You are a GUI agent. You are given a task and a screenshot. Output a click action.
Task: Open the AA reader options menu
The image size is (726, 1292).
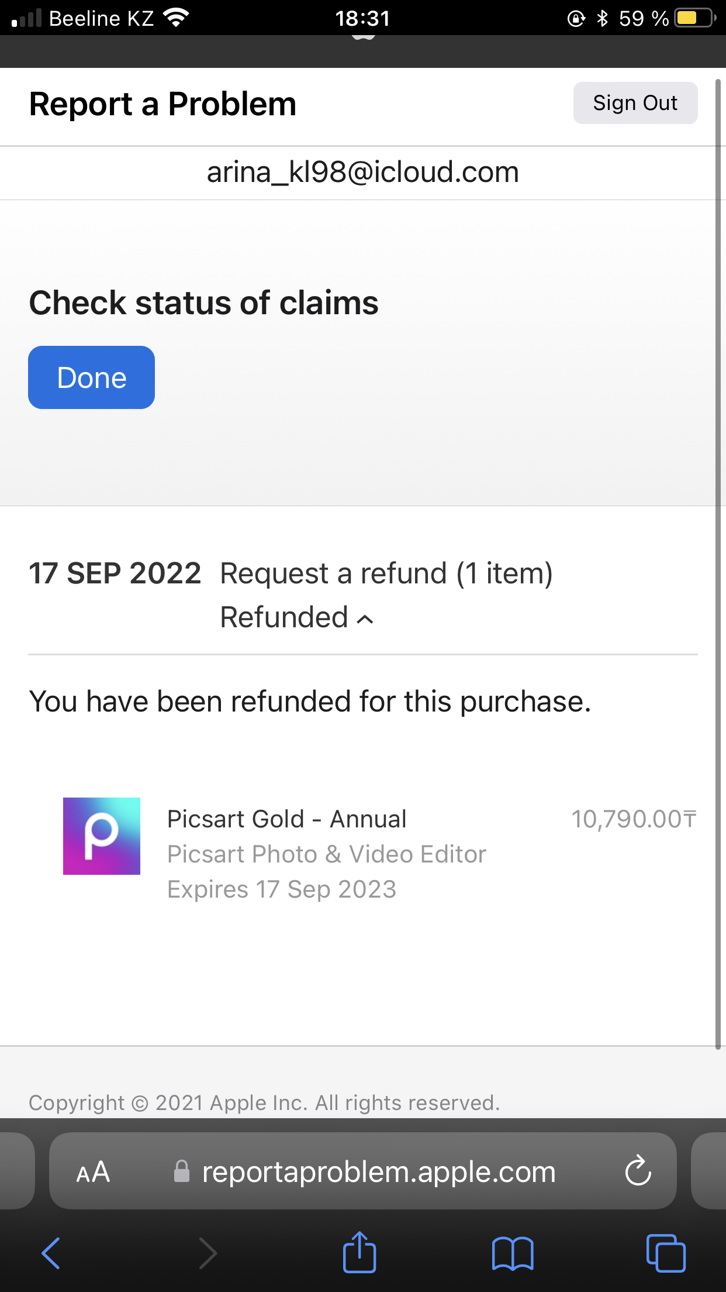94,1172
